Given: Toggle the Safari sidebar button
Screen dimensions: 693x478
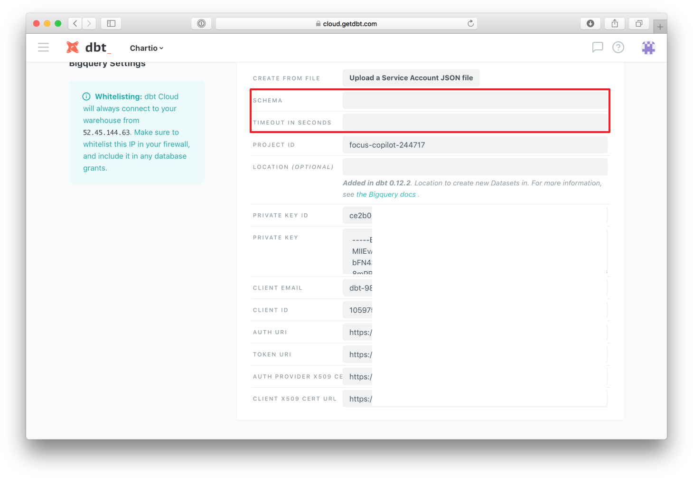Looking at the screenshot, I should (x=111, y=23).
